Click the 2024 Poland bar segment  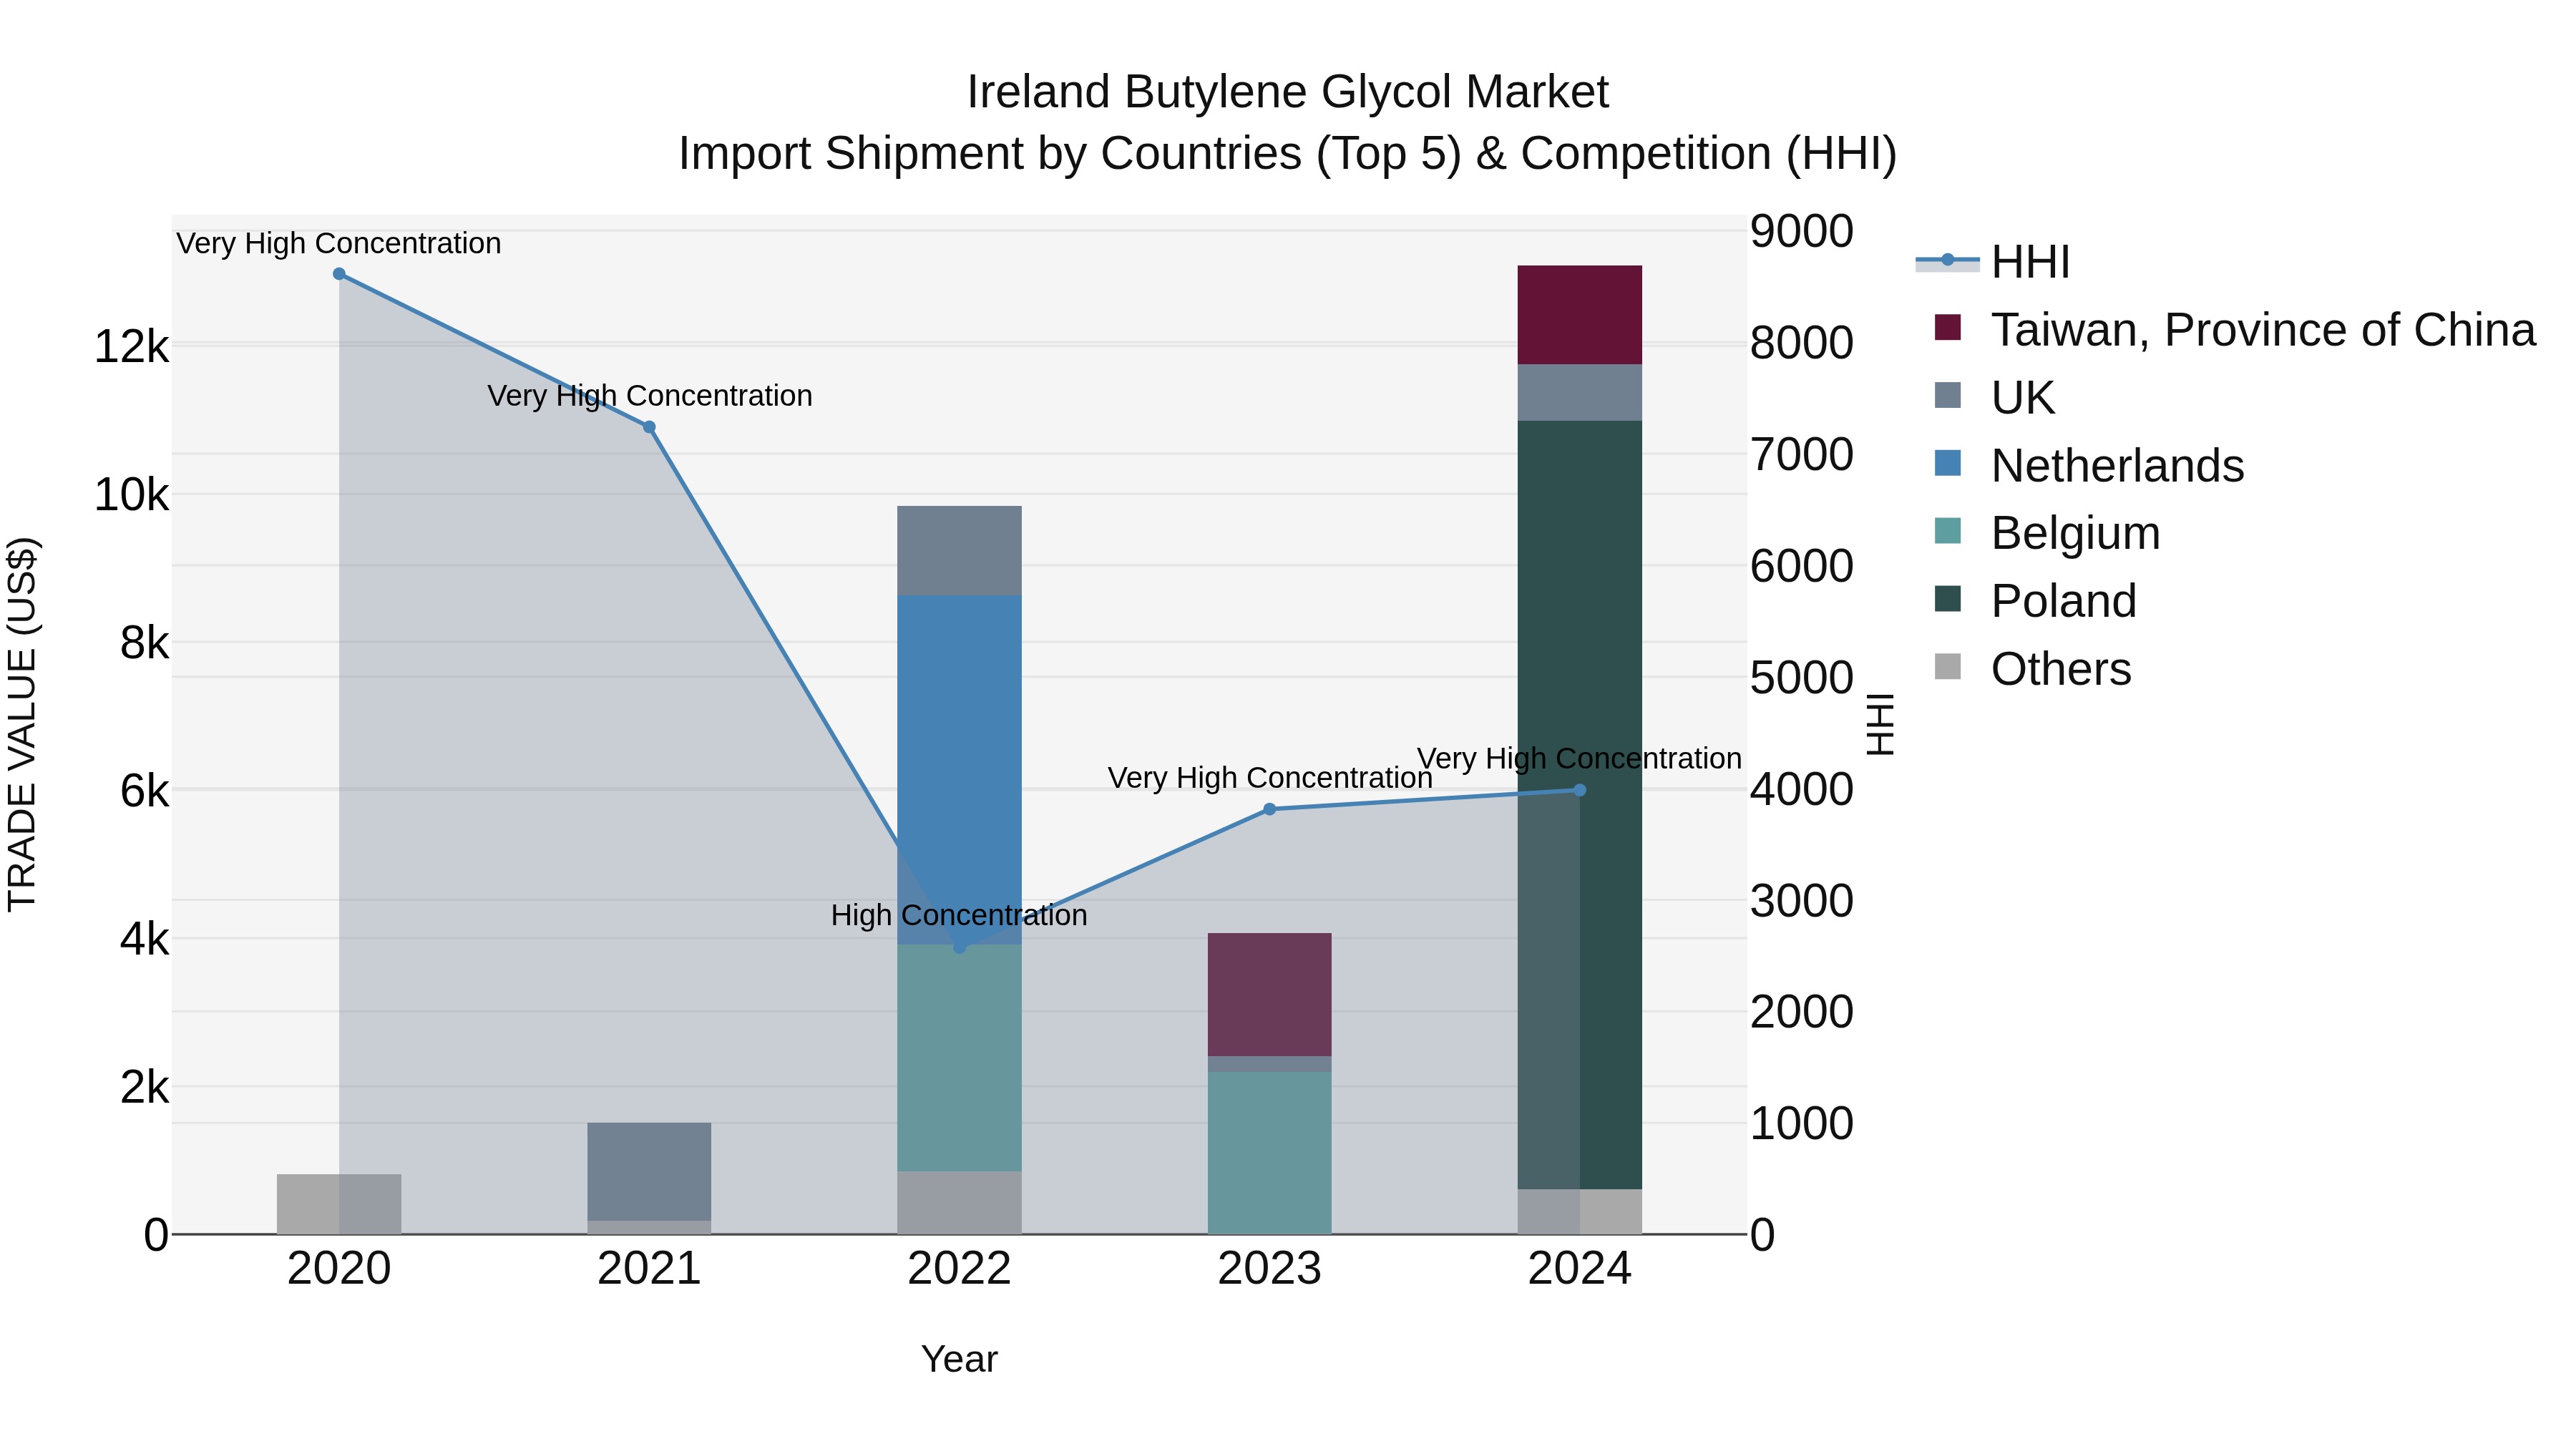pos(1580,805)
